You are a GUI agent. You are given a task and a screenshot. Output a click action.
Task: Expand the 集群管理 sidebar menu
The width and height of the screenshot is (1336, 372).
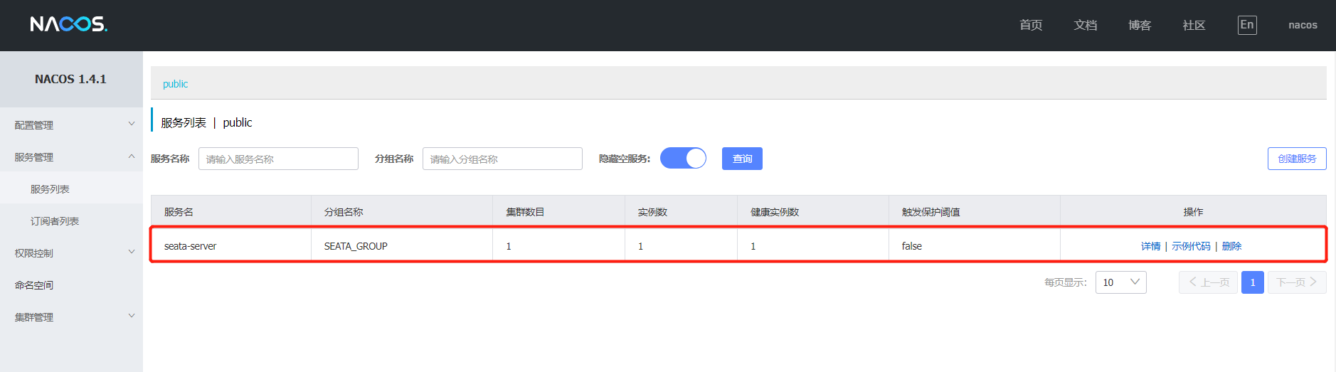[x=71, y=317]
